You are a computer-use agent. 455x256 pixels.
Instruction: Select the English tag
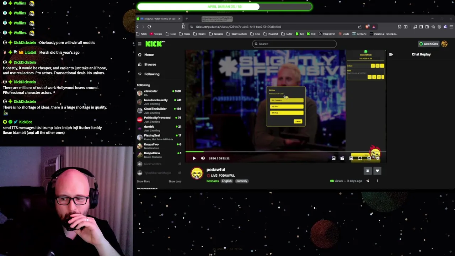tap(227, 181)
